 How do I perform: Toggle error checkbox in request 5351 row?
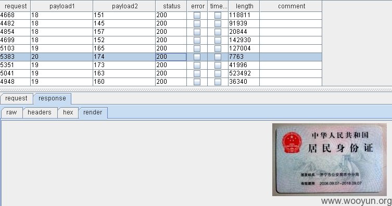(x=197, y=65)
